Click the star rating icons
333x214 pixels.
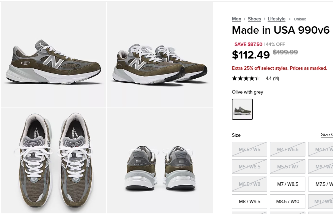(245, 79)
